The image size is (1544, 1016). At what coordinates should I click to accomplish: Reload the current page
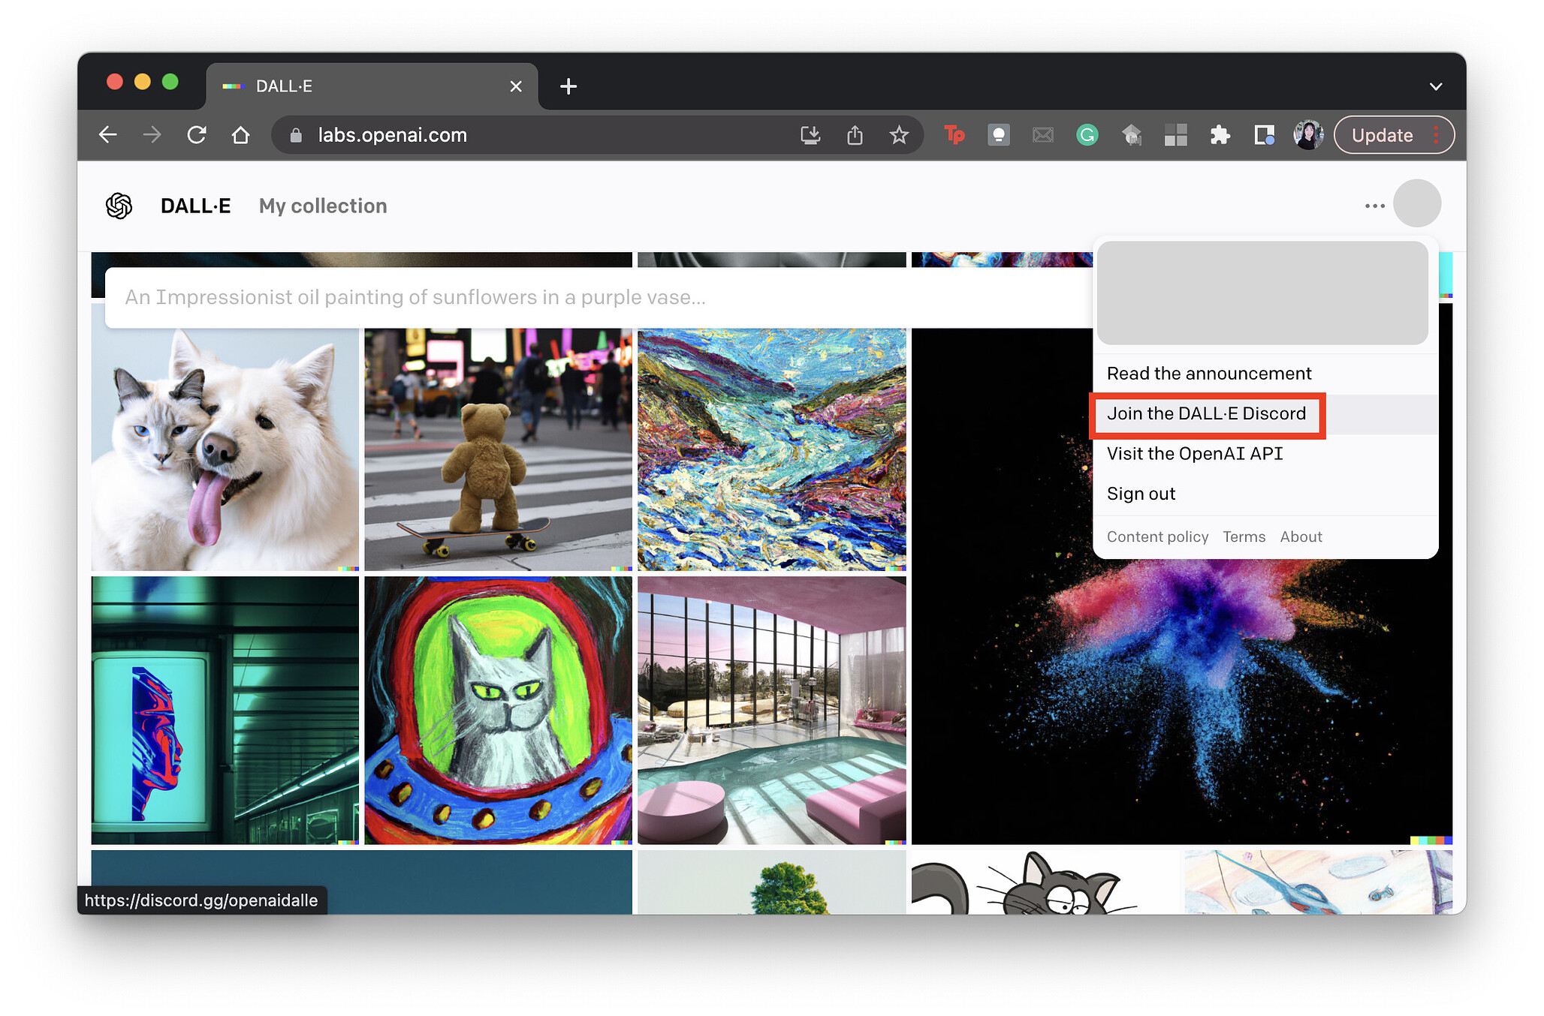[197, 135]
